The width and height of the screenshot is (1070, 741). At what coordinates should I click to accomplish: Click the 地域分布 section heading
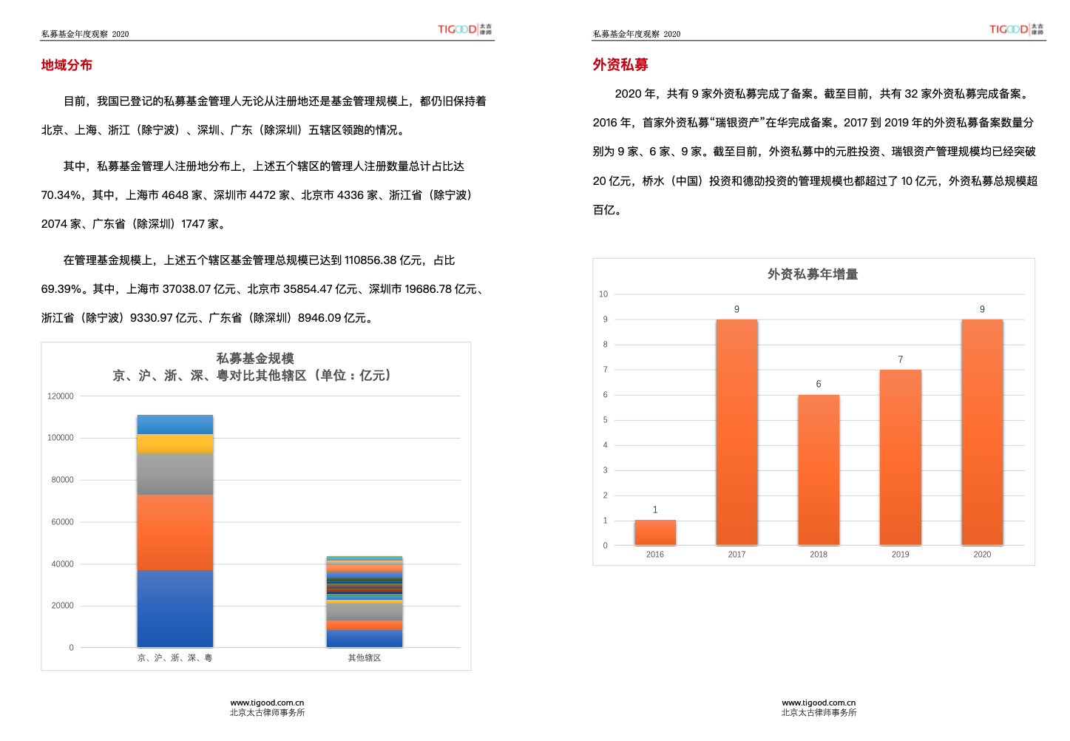[x=67, y=65]
